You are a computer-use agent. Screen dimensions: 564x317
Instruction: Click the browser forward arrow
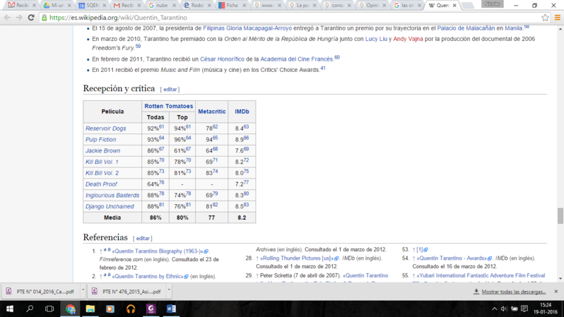18,17
